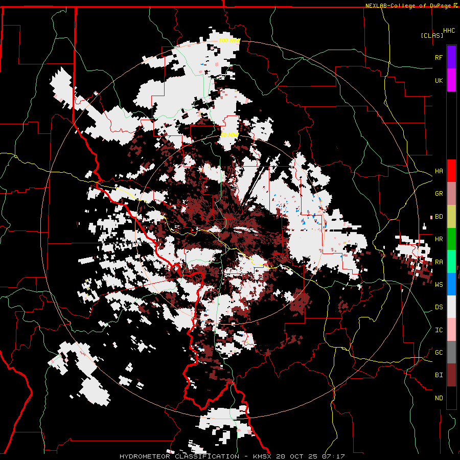Click the "BI" legend label

click(x=439, y=375)
